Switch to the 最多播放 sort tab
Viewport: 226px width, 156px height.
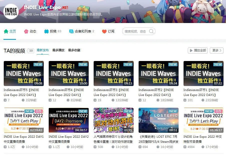pos(59,50)
